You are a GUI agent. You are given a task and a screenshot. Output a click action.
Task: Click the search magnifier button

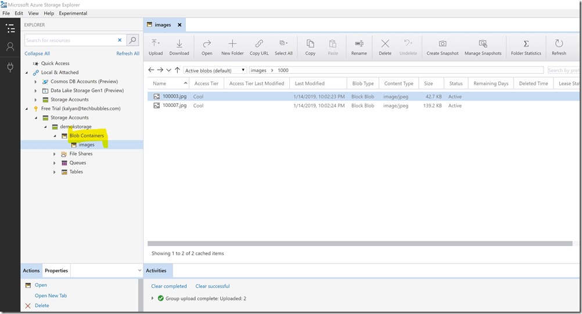click(132, 40)
